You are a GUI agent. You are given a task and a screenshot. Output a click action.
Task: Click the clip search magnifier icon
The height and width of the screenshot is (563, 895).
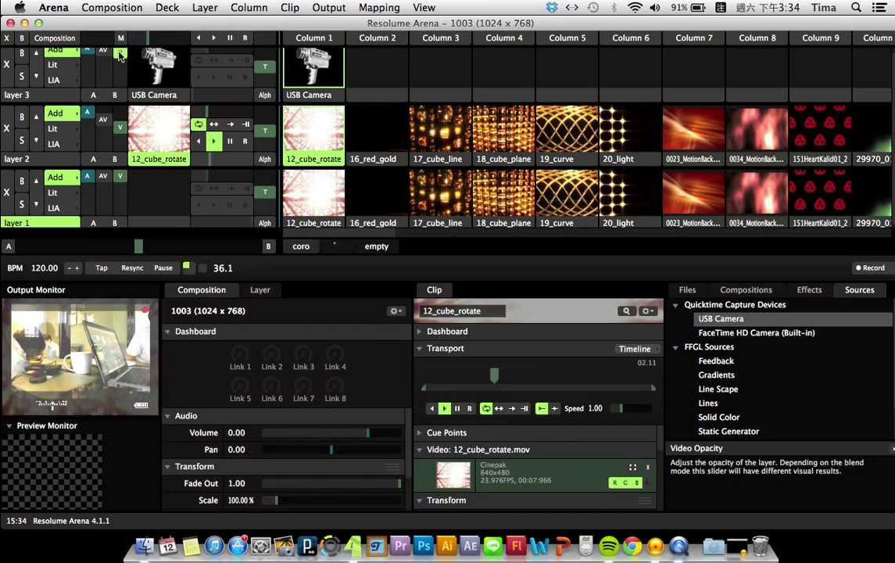[626, 311]
